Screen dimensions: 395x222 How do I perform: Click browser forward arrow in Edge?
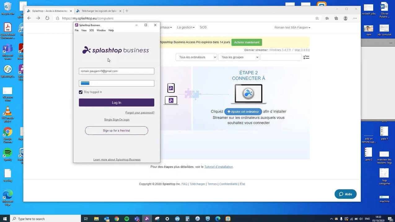[x=38, y=18]
